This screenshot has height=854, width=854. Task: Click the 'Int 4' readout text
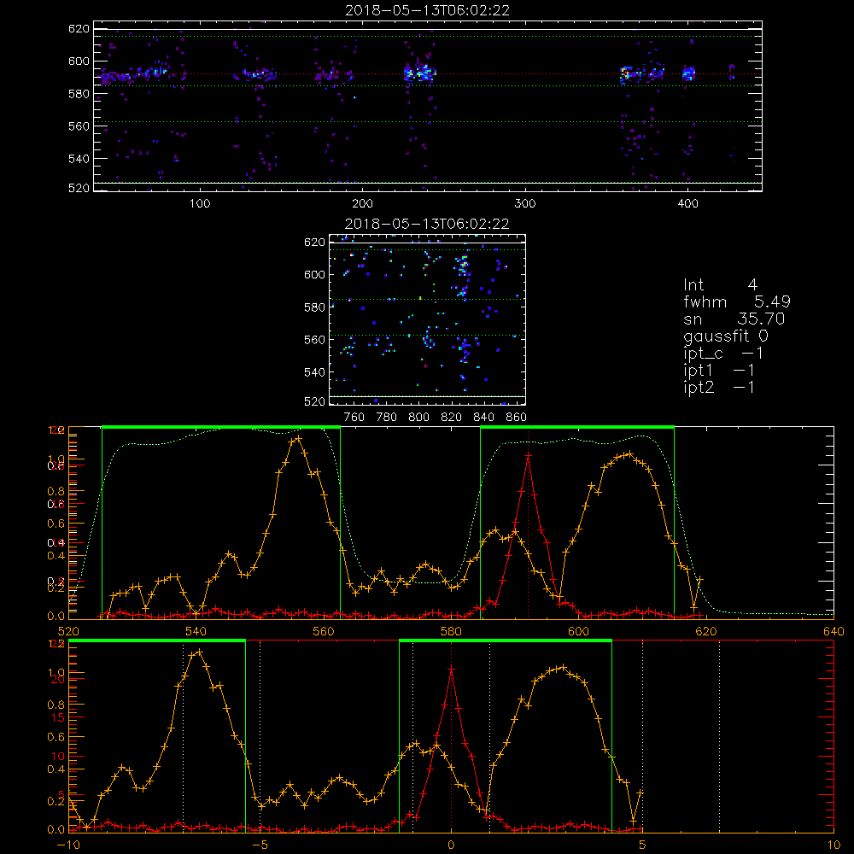(x=720, y=285)
